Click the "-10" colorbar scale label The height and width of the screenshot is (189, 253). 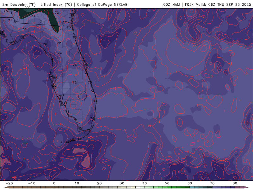pyautogui.click(x=32, y=183)
